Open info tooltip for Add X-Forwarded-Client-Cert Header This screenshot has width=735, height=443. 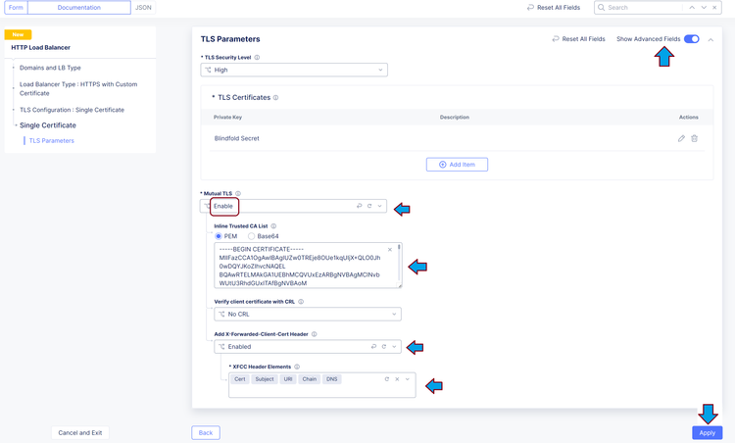[314, 334]
